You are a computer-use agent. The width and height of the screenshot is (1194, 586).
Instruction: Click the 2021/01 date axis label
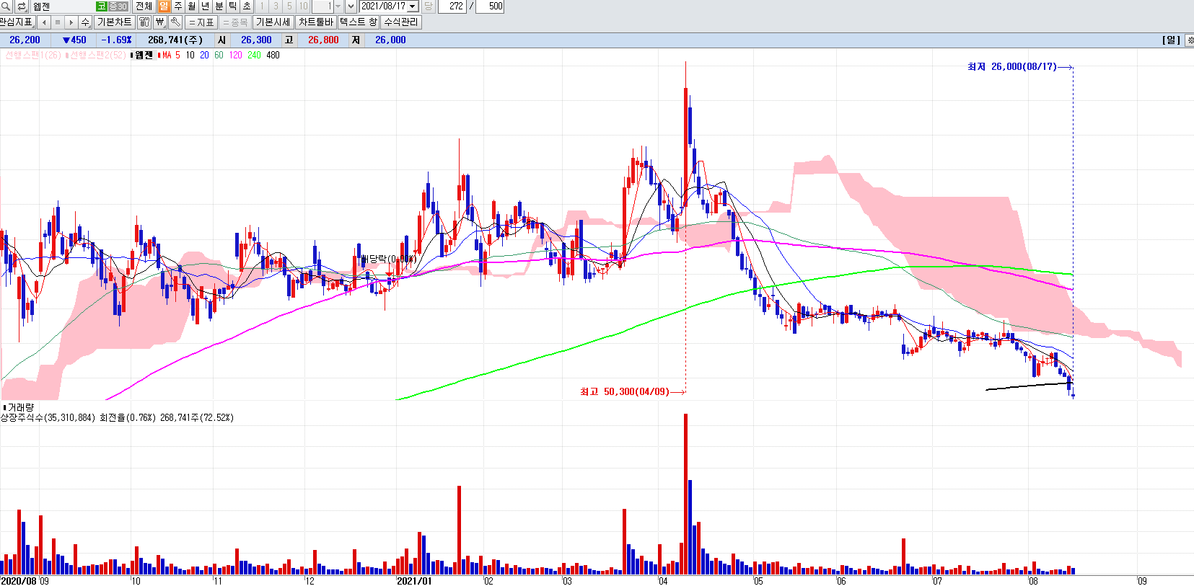coord(414,581)
